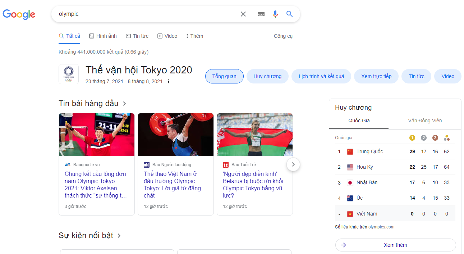This screenshot has height=254, width=464.
Task: Clear the search box text
Action: click(243, 14)
